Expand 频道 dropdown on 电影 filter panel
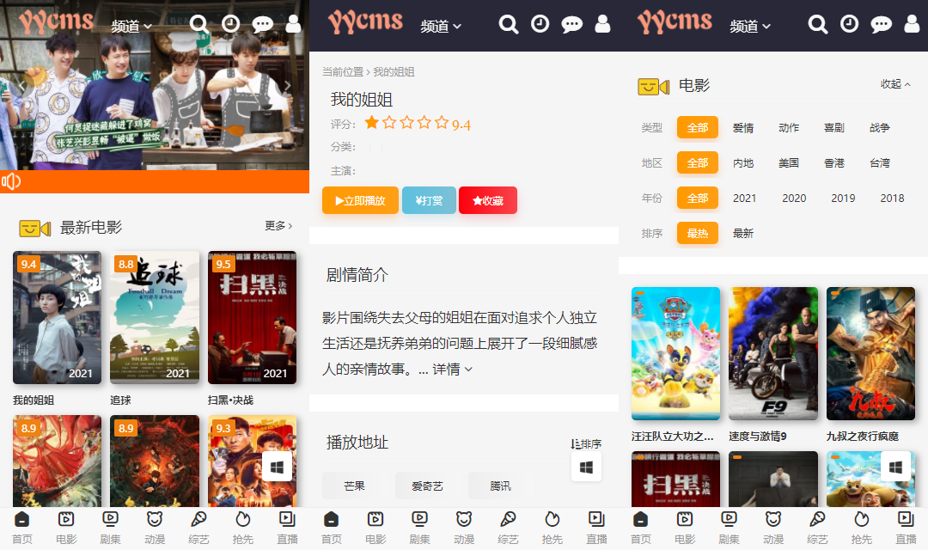928x550 pixels. pyautogui.click(x=750, y=26)
